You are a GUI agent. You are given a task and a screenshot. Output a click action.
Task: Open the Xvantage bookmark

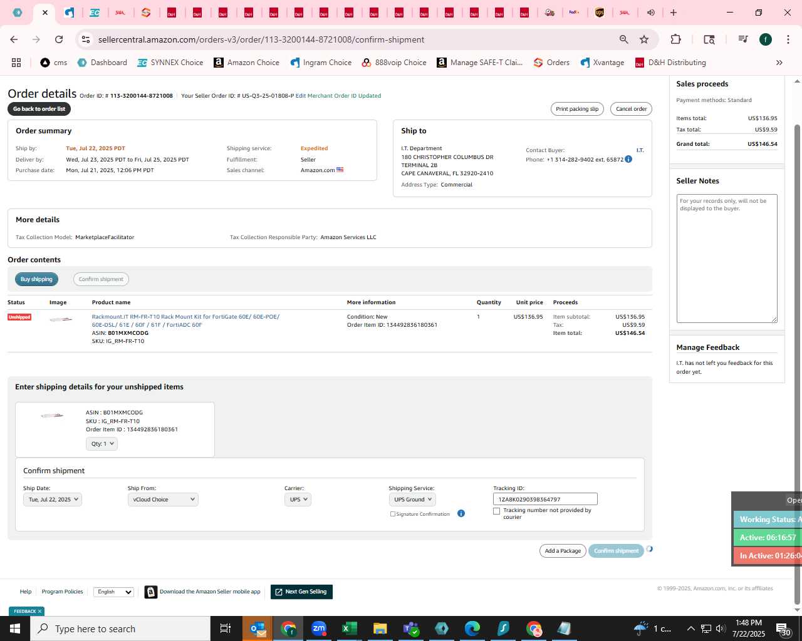coord(602,63)
